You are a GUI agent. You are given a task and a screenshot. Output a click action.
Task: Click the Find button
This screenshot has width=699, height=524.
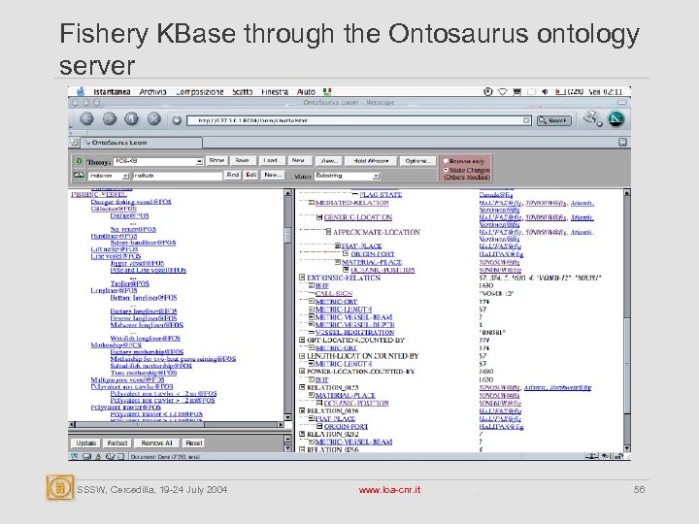point(233,175)
